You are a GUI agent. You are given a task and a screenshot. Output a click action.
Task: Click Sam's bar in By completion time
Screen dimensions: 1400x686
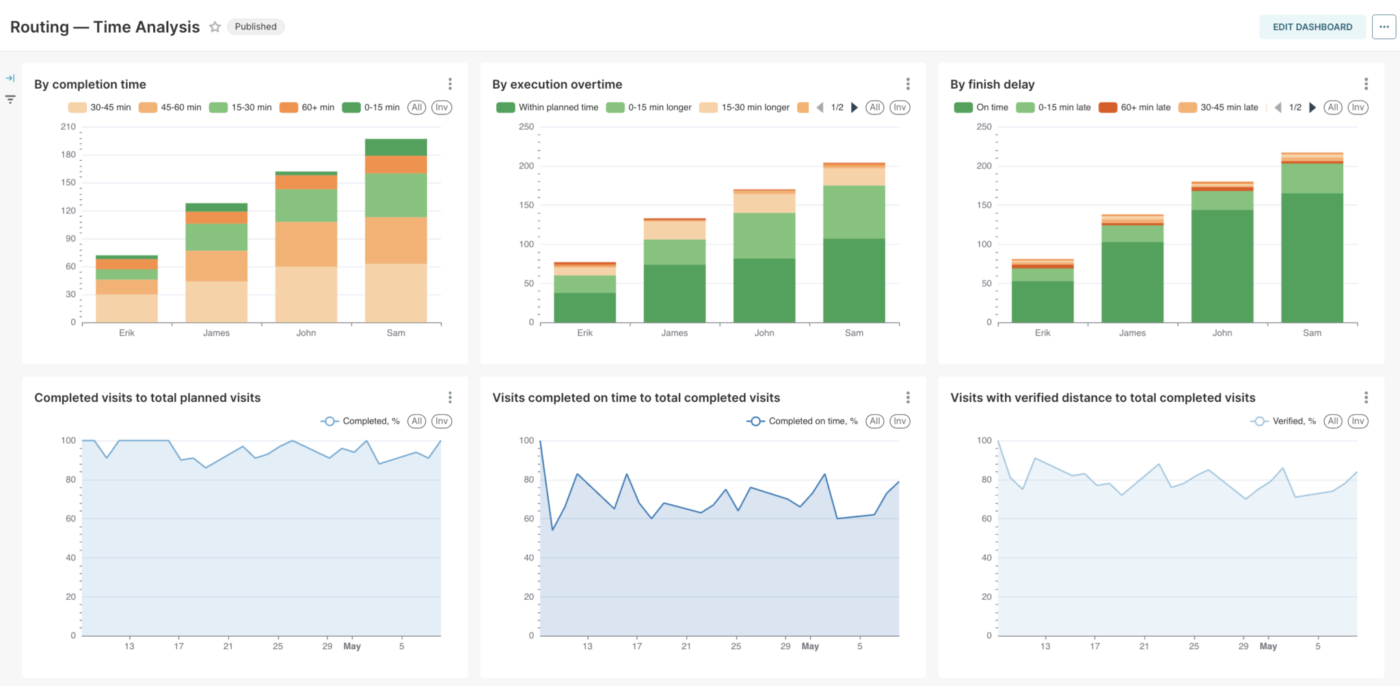coord(396,232)
